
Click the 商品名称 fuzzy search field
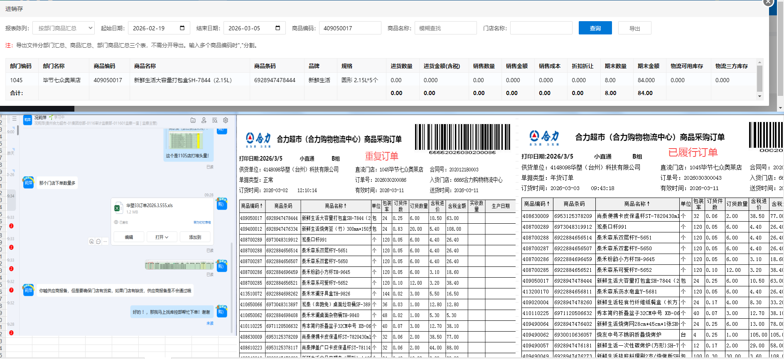pos(445,28)
